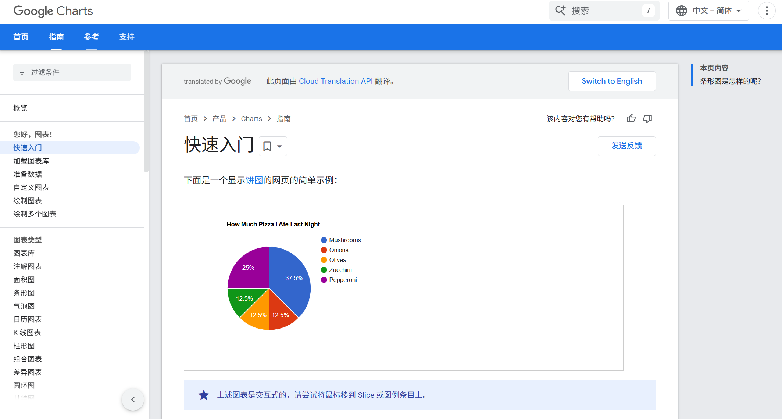Click the star icon in the note
Viewport: 782px width, 419px height.
204,395
